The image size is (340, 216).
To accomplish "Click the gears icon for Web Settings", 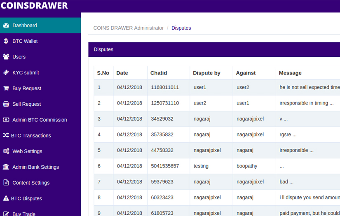I will [x=6, y=151].
